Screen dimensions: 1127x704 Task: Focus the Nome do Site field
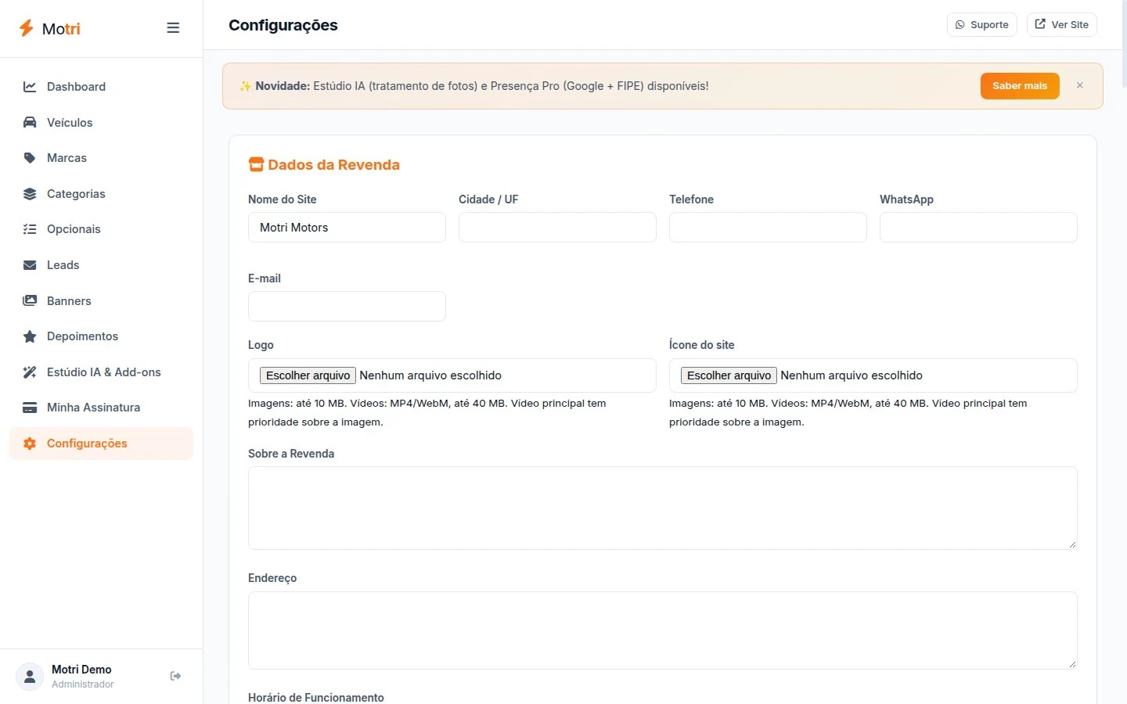347,228
